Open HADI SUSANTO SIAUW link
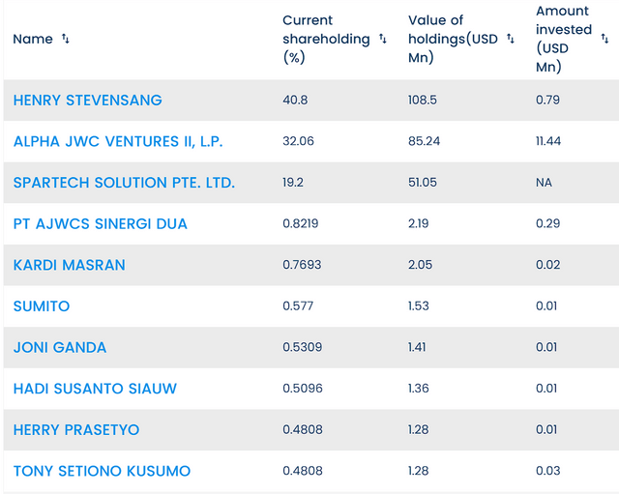Viewport: 619px width, 494px height. pos(95,389)
